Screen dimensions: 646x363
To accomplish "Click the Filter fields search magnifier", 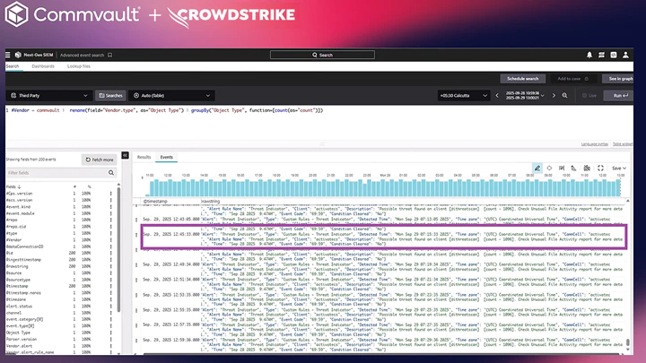I will coord(111,173).
